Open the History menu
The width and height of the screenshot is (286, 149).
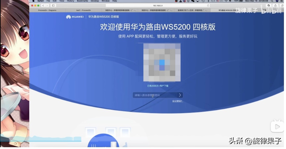click(71, 1)
